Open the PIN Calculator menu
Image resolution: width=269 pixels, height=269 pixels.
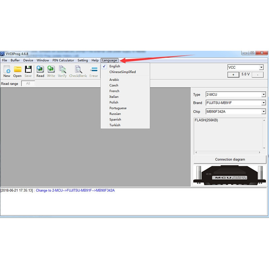click(x=63, y=60)
